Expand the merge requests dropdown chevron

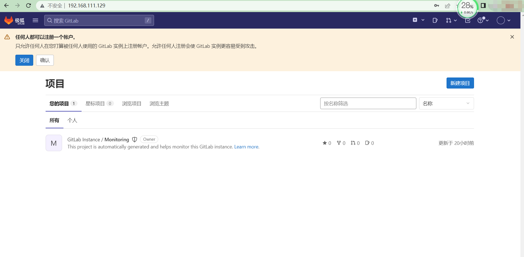tap(455, 20)
